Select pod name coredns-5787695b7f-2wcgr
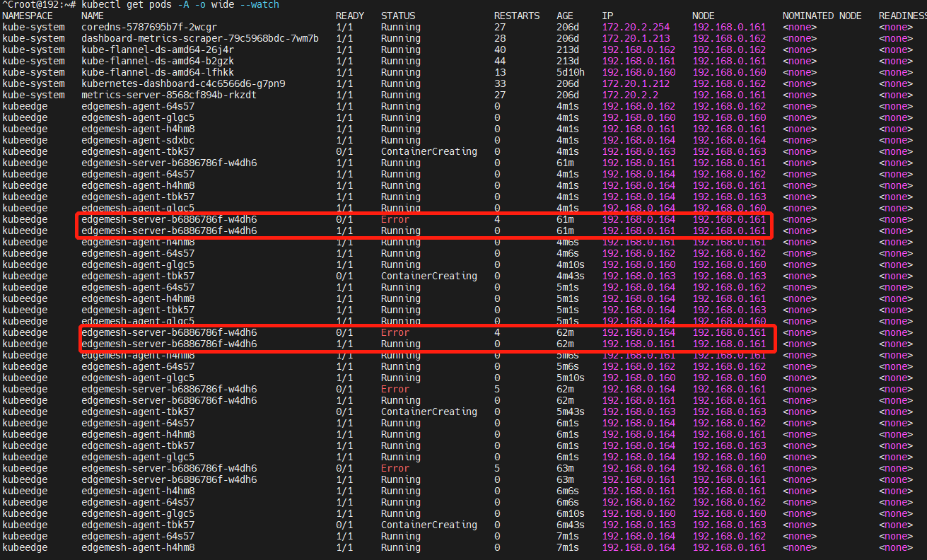 [x=149, y=27]
